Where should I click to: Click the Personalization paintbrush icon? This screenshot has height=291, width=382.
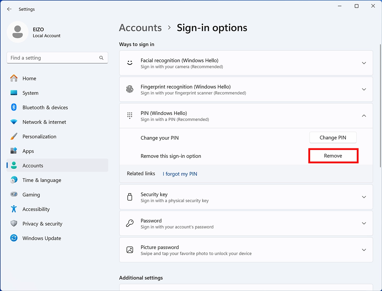14,136
